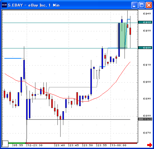Click the 05:55 time label
This screenshot has width=154, height=149.
coord(18,145)
